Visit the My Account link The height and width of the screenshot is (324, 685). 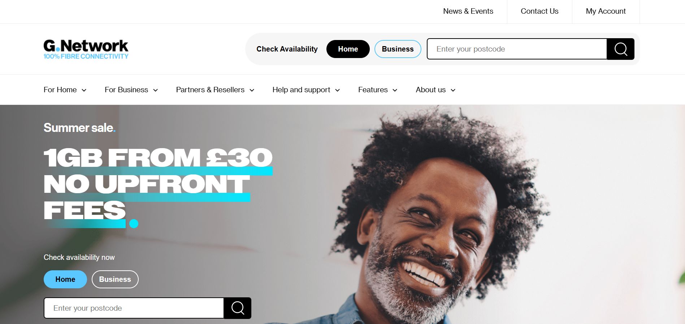[x=606, y=11]
